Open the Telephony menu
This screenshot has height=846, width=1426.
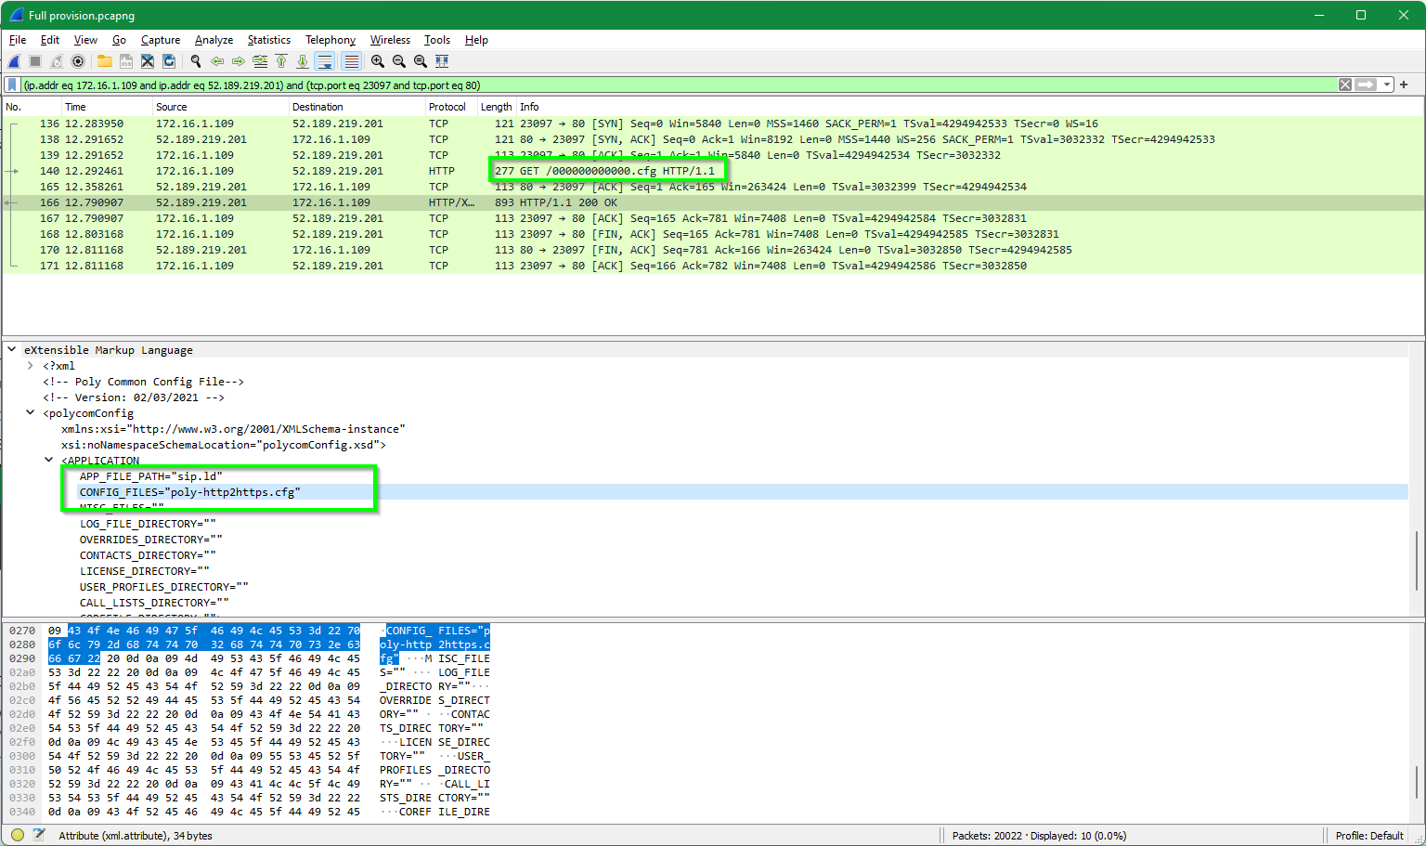coord(331,40)
